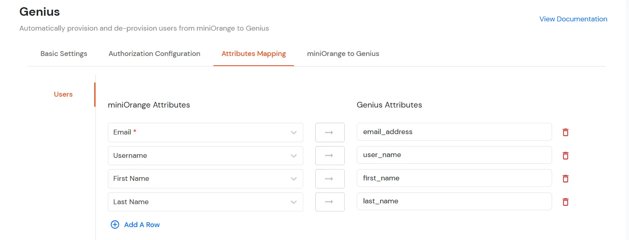The height and width of the screenshot is (240, 629).
Task: Delete the email_address mapping row
Action: pos(565,132)
